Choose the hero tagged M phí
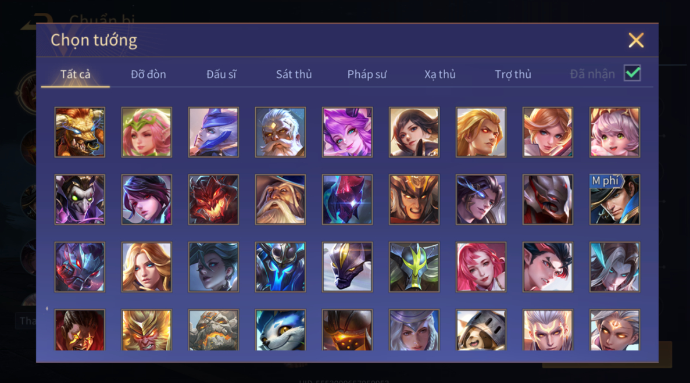Screen dimensions: 690x383 pyautogui.click(x=615, y=199)
